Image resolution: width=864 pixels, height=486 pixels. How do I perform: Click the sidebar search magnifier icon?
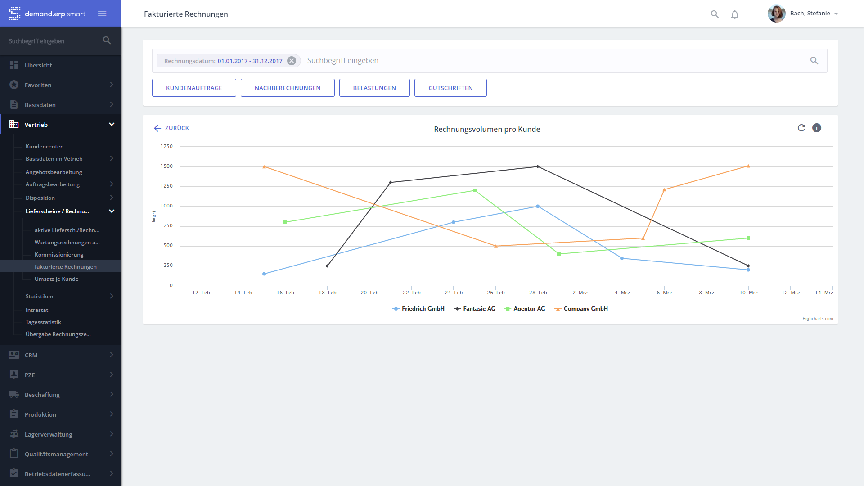[107, 40]
